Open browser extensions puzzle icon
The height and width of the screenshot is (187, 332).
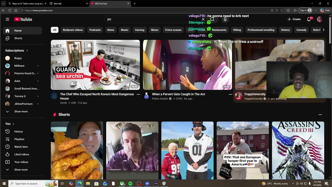coord(288,10)
